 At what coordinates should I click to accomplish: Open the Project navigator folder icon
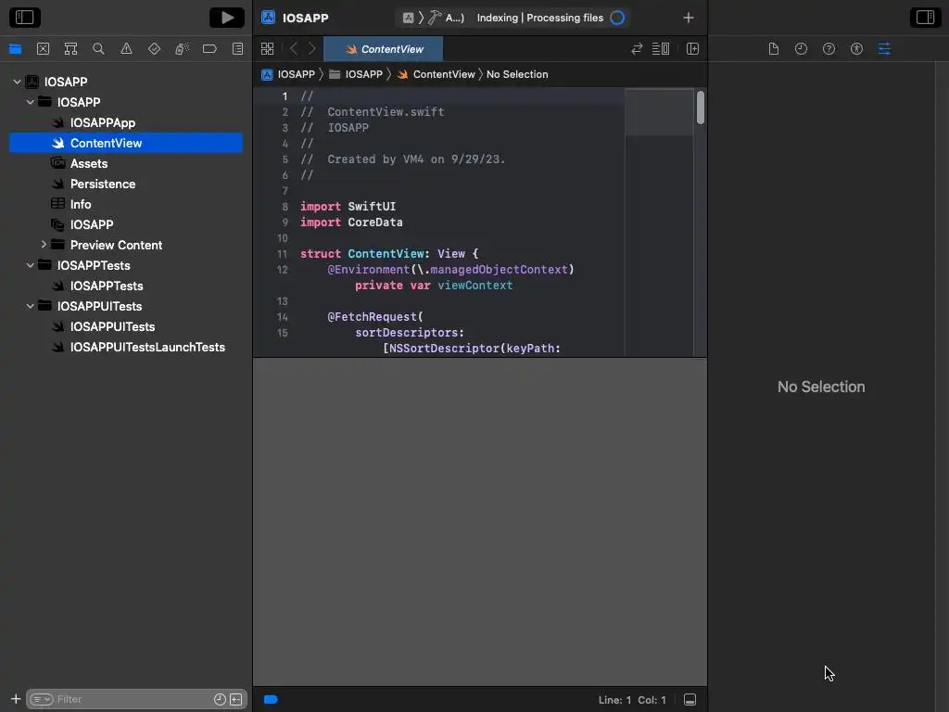click(x=15, y=49)
